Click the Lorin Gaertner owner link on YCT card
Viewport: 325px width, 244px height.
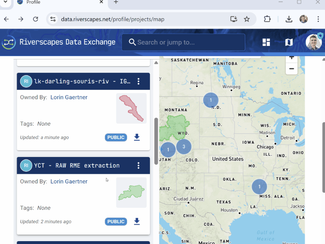69,181
